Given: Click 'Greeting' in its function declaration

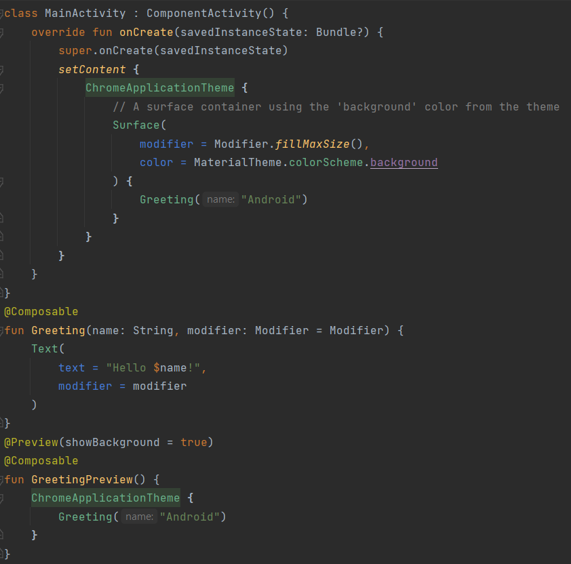Looking at the screenshot, I should tap(58, 330).
